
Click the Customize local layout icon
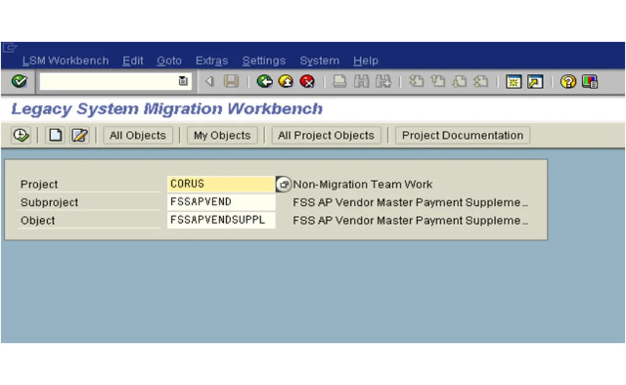click(x=589, y=81)
